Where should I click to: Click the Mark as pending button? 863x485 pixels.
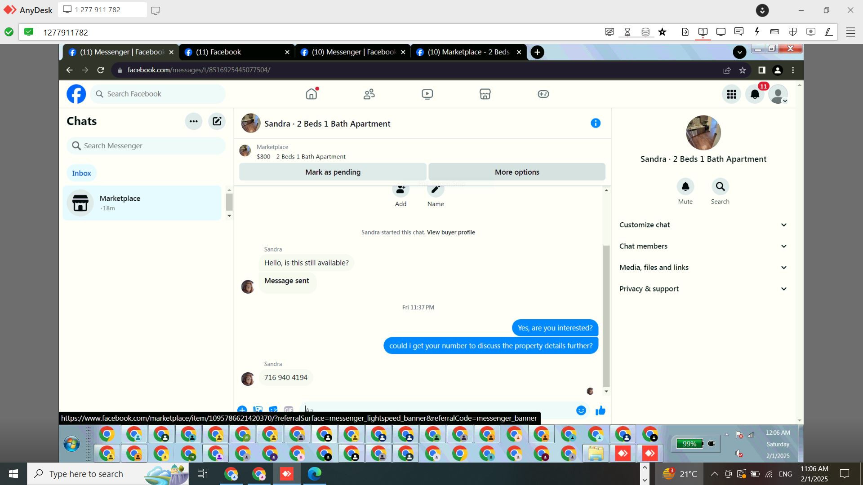(333, 172)
